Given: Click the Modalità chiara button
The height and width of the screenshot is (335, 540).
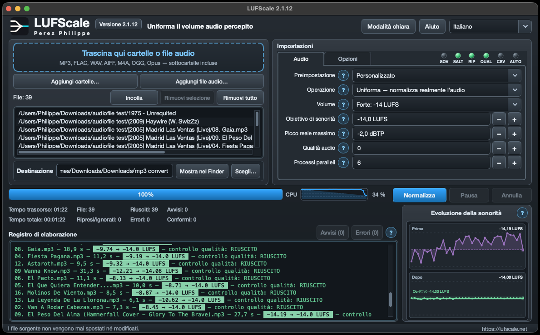Looking at the screenshot, I should point(388,26).
